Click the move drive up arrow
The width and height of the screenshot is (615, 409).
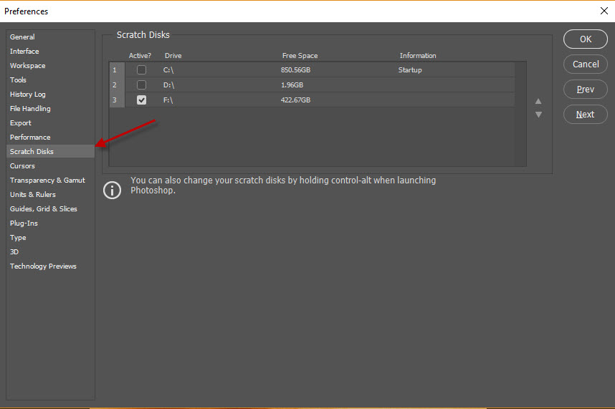click(538, 101)
